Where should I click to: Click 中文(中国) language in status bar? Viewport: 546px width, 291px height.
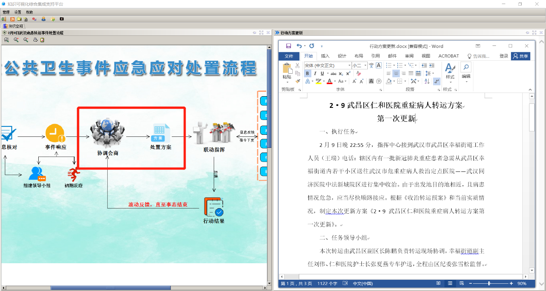coord(363,283)
